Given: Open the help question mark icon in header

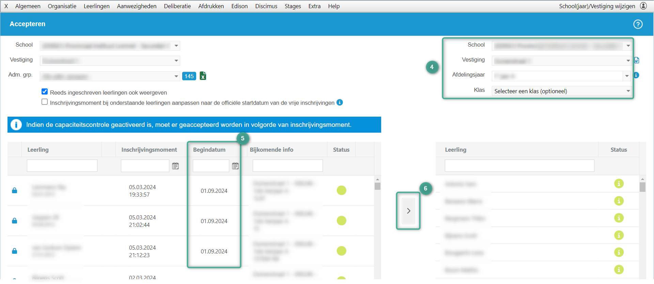Looking at the screenshot, I should 638,24.
